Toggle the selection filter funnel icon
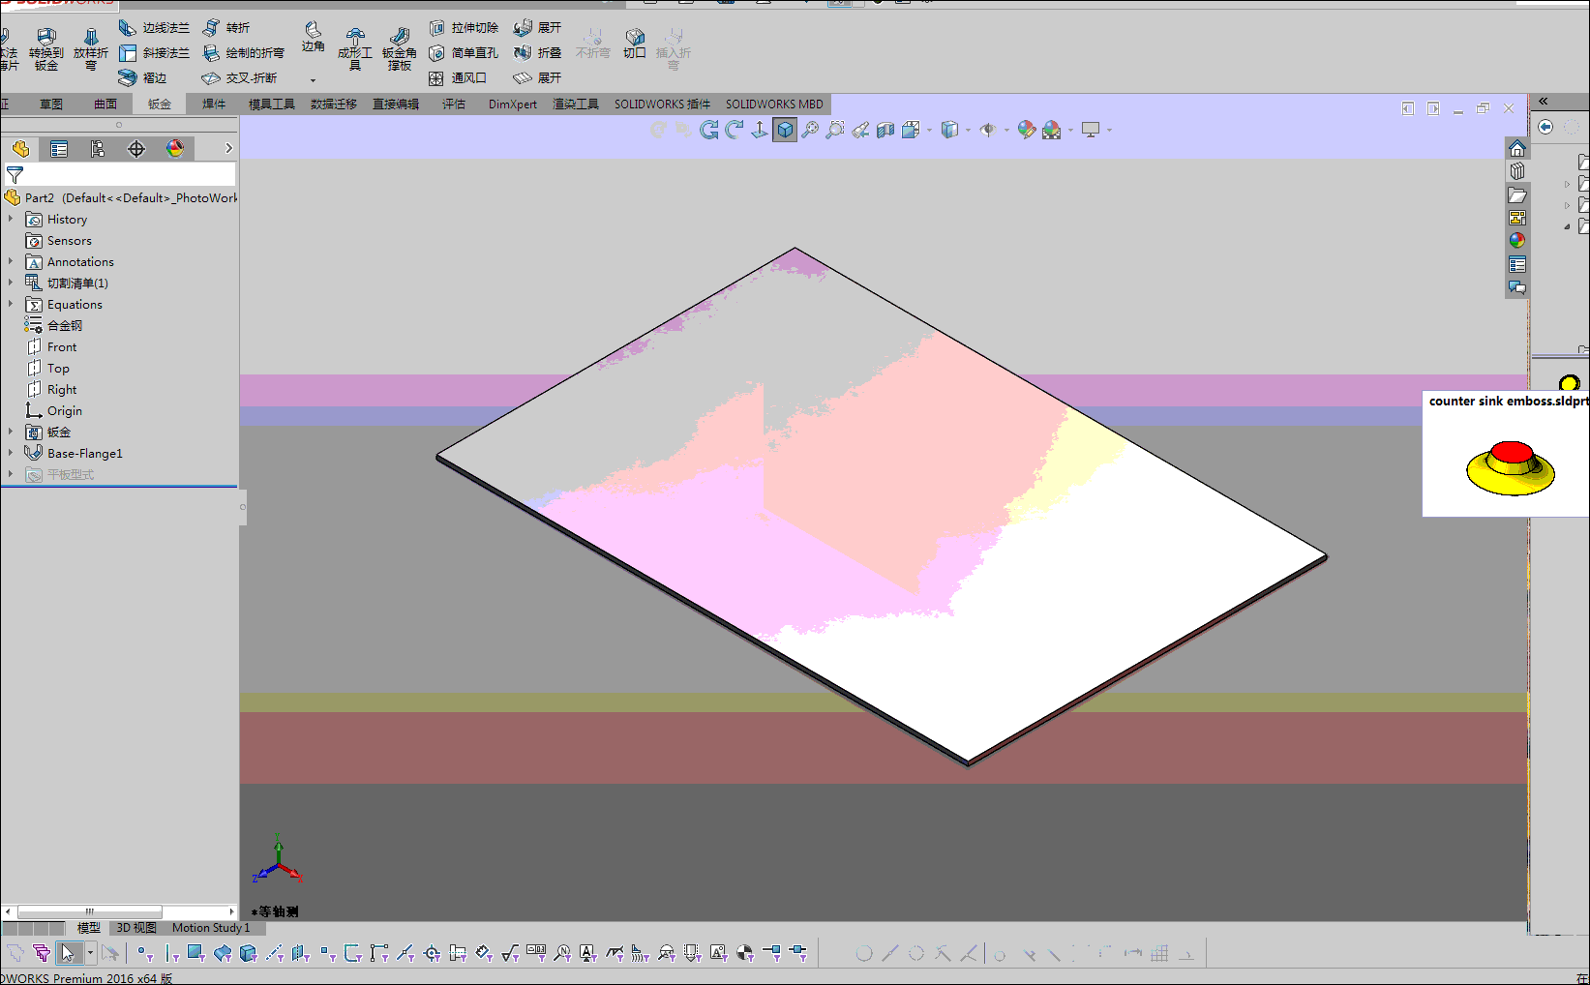The image size is (1590, 985). (x=41, y=953)
